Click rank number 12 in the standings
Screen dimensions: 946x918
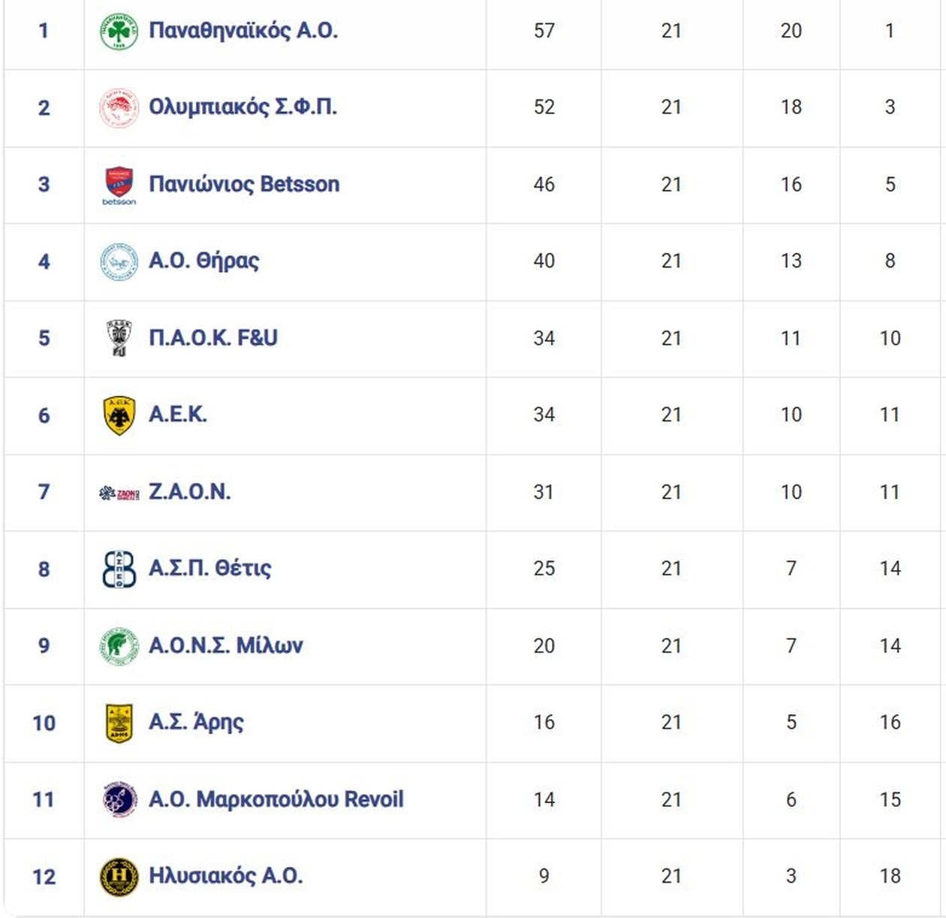[x=44, y=877]
